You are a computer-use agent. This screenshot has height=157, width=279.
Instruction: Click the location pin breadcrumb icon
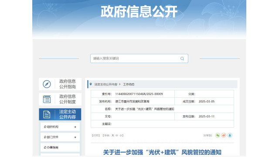coord(91,84)
